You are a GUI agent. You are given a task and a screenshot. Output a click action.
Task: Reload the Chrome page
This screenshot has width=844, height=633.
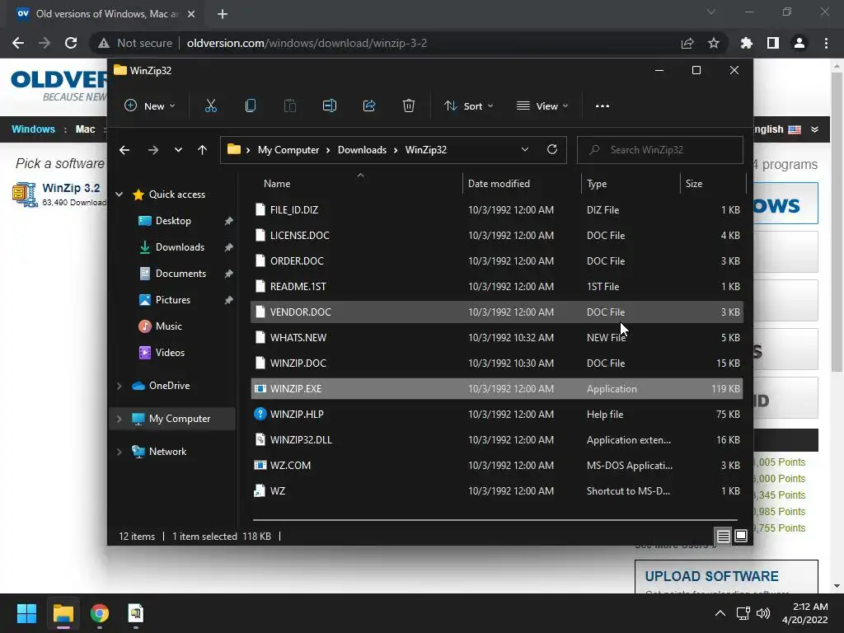(x=71, y=43)
